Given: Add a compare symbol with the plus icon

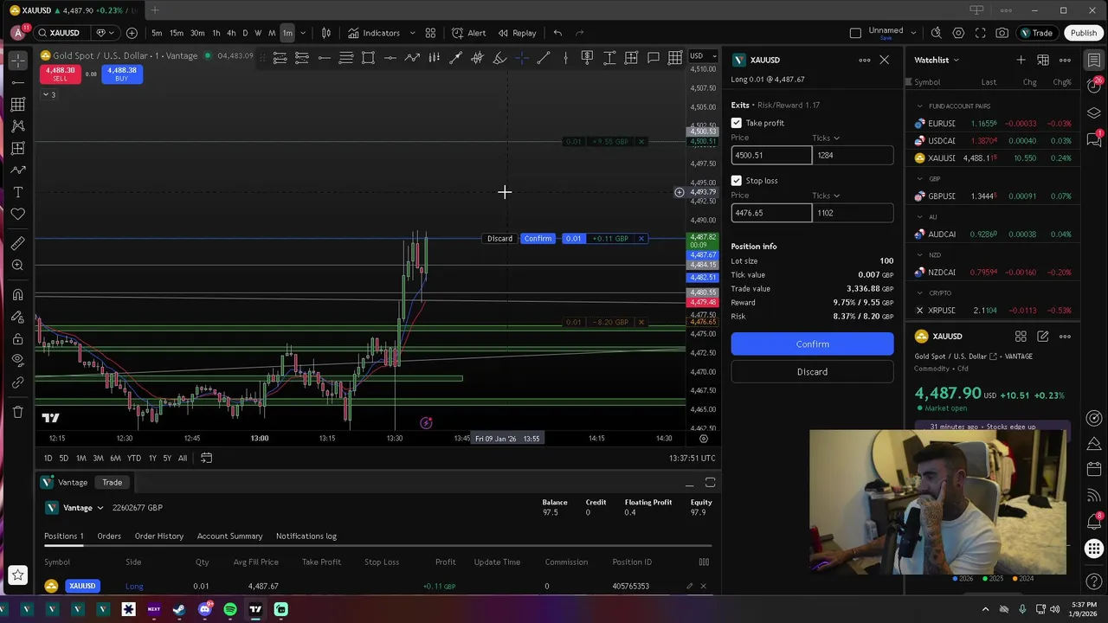Looking at the screenshot, I should click(x=132, y=33).
